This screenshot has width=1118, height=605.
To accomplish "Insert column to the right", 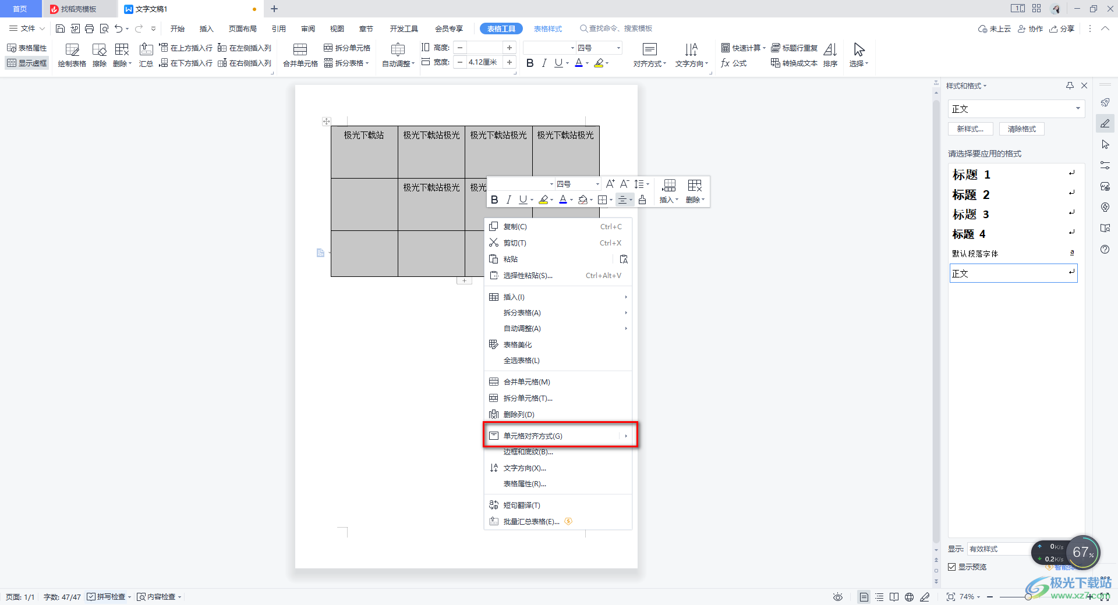I will pyautogui.click(x=245, y=63).
